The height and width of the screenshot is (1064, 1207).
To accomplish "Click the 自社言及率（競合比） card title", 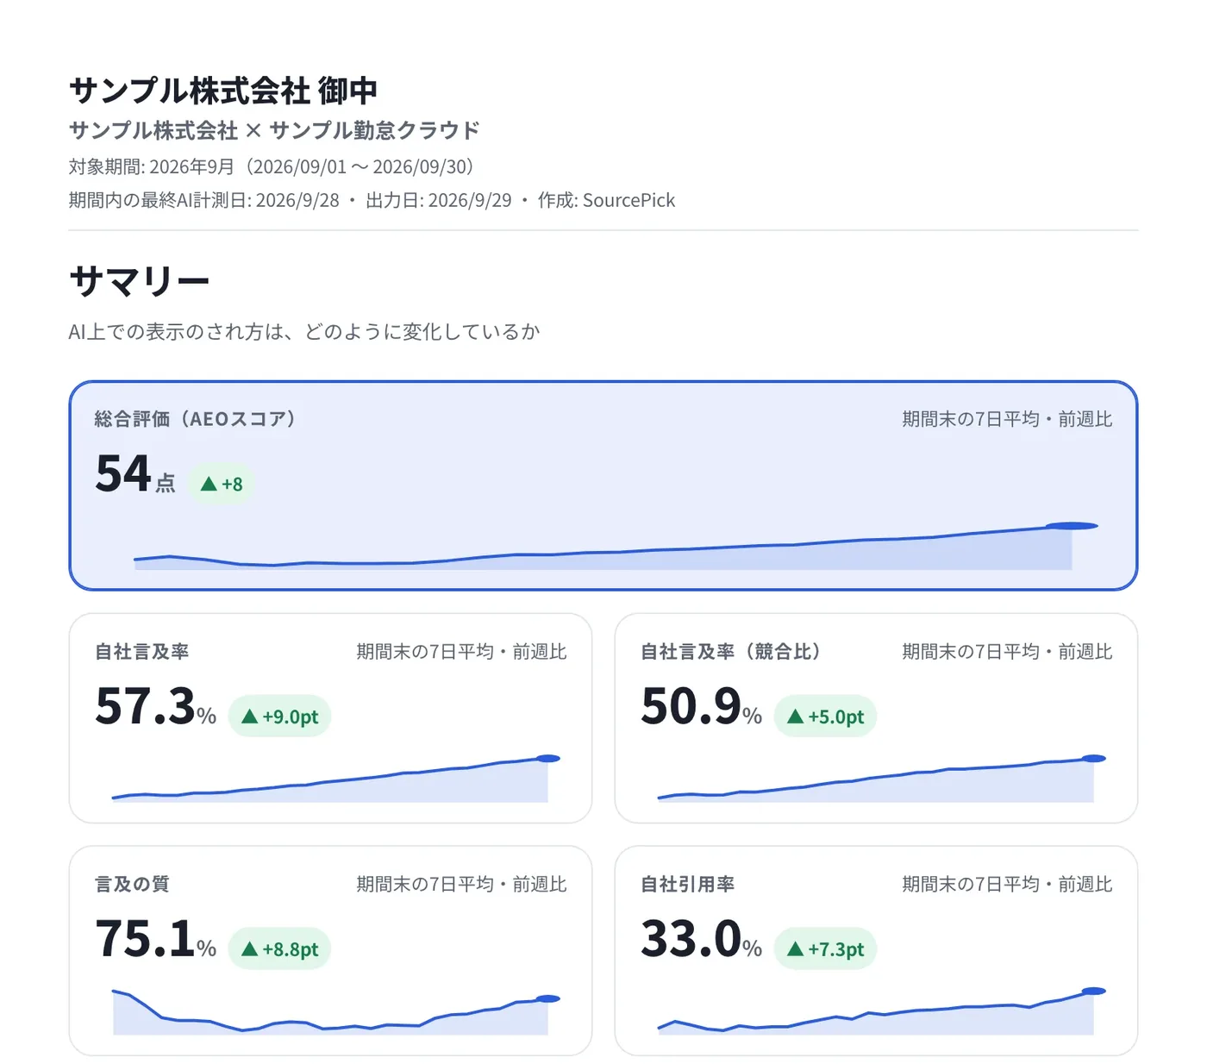I will tap(731, 652).
